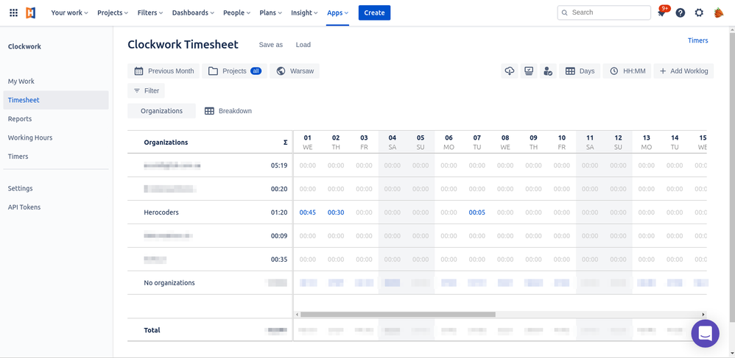Click the Total row label
735x358 pixels.
click(152, 330)
